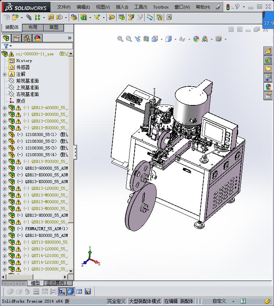Open the 工具(T) menu
The image size is (274, 306).
click(x=141, y=7)
